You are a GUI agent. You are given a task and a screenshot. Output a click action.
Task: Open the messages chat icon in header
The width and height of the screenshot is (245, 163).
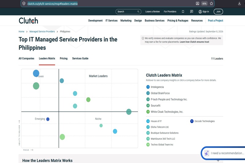pyautogui.click(x=192, y=12)
